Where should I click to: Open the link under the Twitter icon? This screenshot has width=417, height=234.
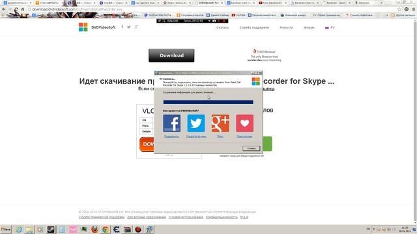pos(196,136)
